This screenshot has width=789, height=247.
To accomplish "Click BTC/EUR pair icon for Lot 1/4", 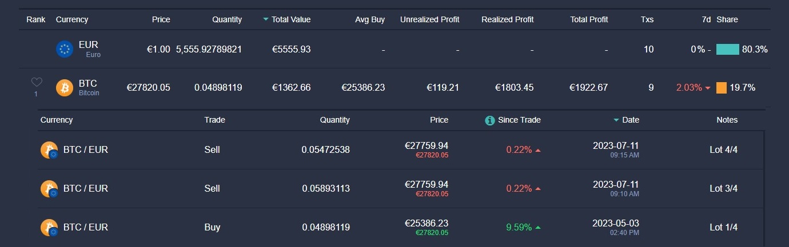I will (49, 228).
